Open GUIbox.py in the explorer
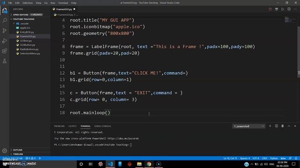The width and height of the screenshot is (300, 168). pyautogui.click(x=26, y=41)
